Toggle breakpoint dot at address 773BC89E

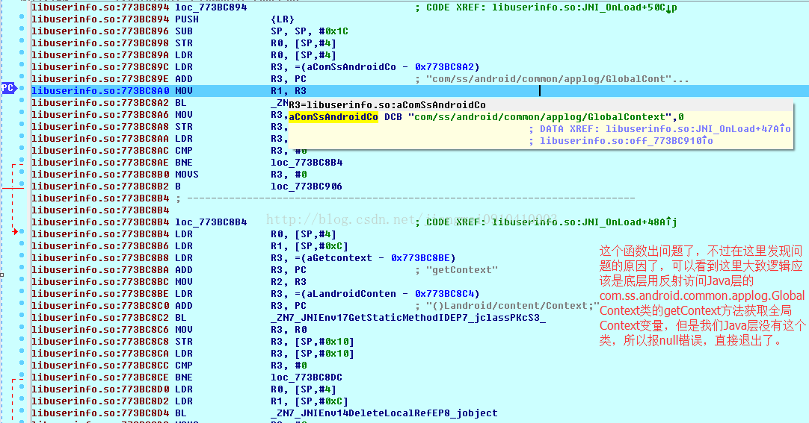[22, 77]
